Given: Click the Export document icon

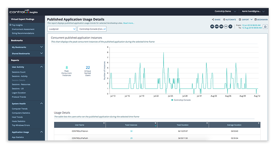Looking at the screenshot, I should (240, 20).
